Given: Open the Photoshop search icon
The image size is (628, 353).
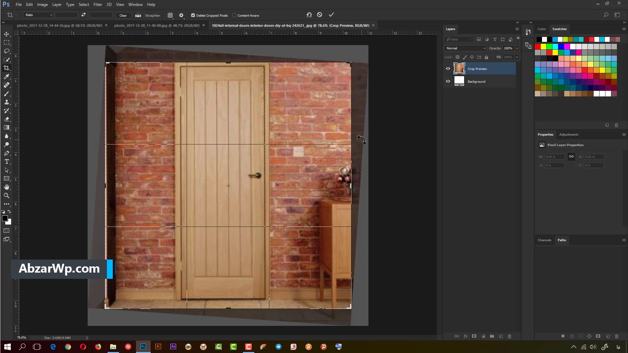Looking at the screenshot, I should (606, 15).
